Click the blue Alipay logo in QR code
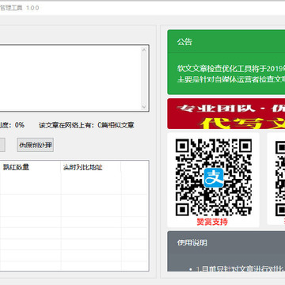 [214, 177]
